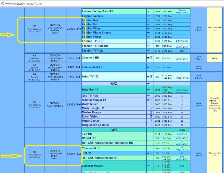Click the F icon for World Music
The image size is (224, 173).
pyautogui.click(x=151, y=104)
